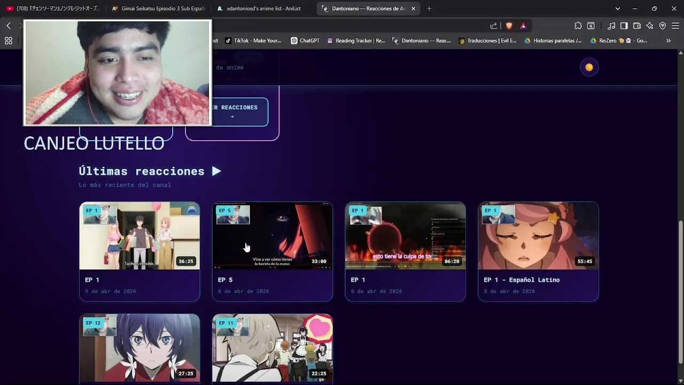
Task: Click the EP 11 badge on thumbnail
Action: coord(226,323)
